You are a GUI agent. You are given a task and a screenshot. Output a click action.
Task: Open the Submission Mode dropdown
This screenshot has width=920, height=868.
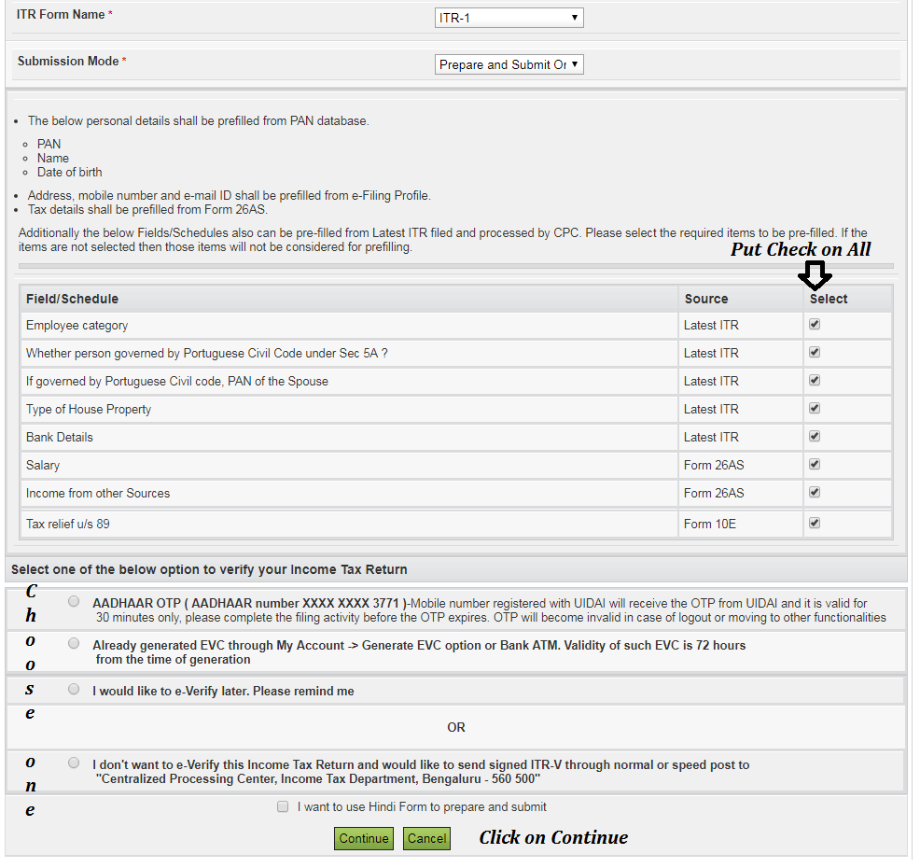pyautogui.click(x=509, y=64)
